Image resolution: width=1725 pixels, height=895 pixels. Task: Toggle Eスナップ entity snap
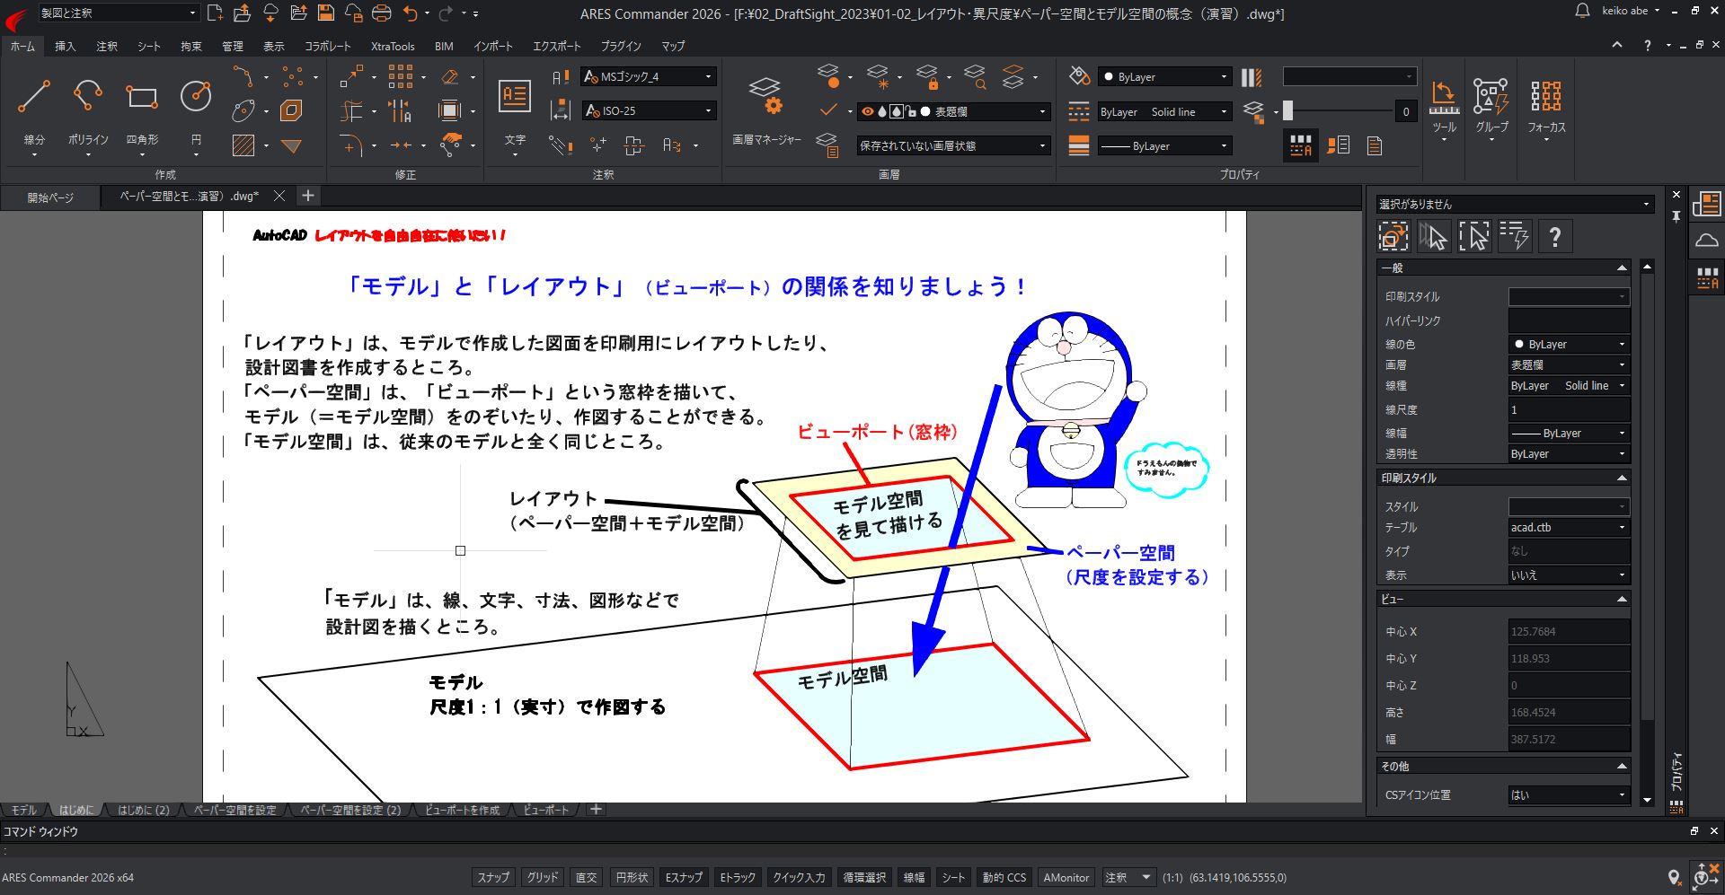point(684,877)
